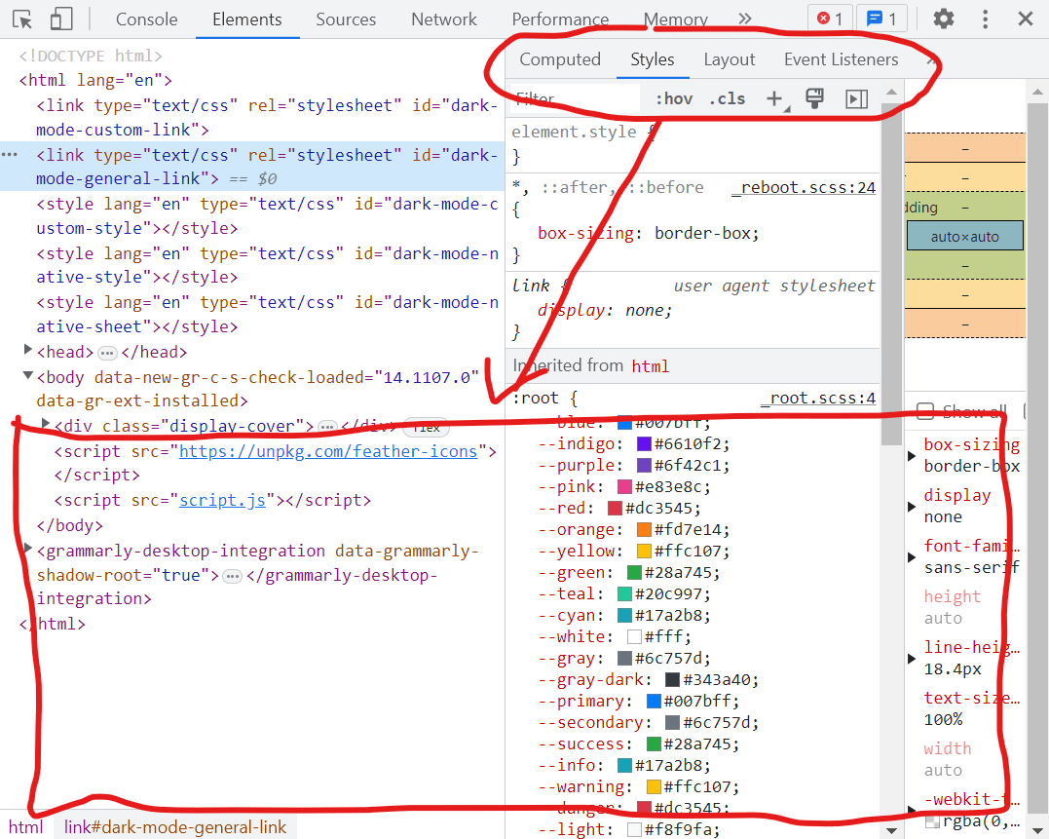The width and height of the screenshot is (1049, 839).
Task: Toggle .cls class editor
Action: 728,99
